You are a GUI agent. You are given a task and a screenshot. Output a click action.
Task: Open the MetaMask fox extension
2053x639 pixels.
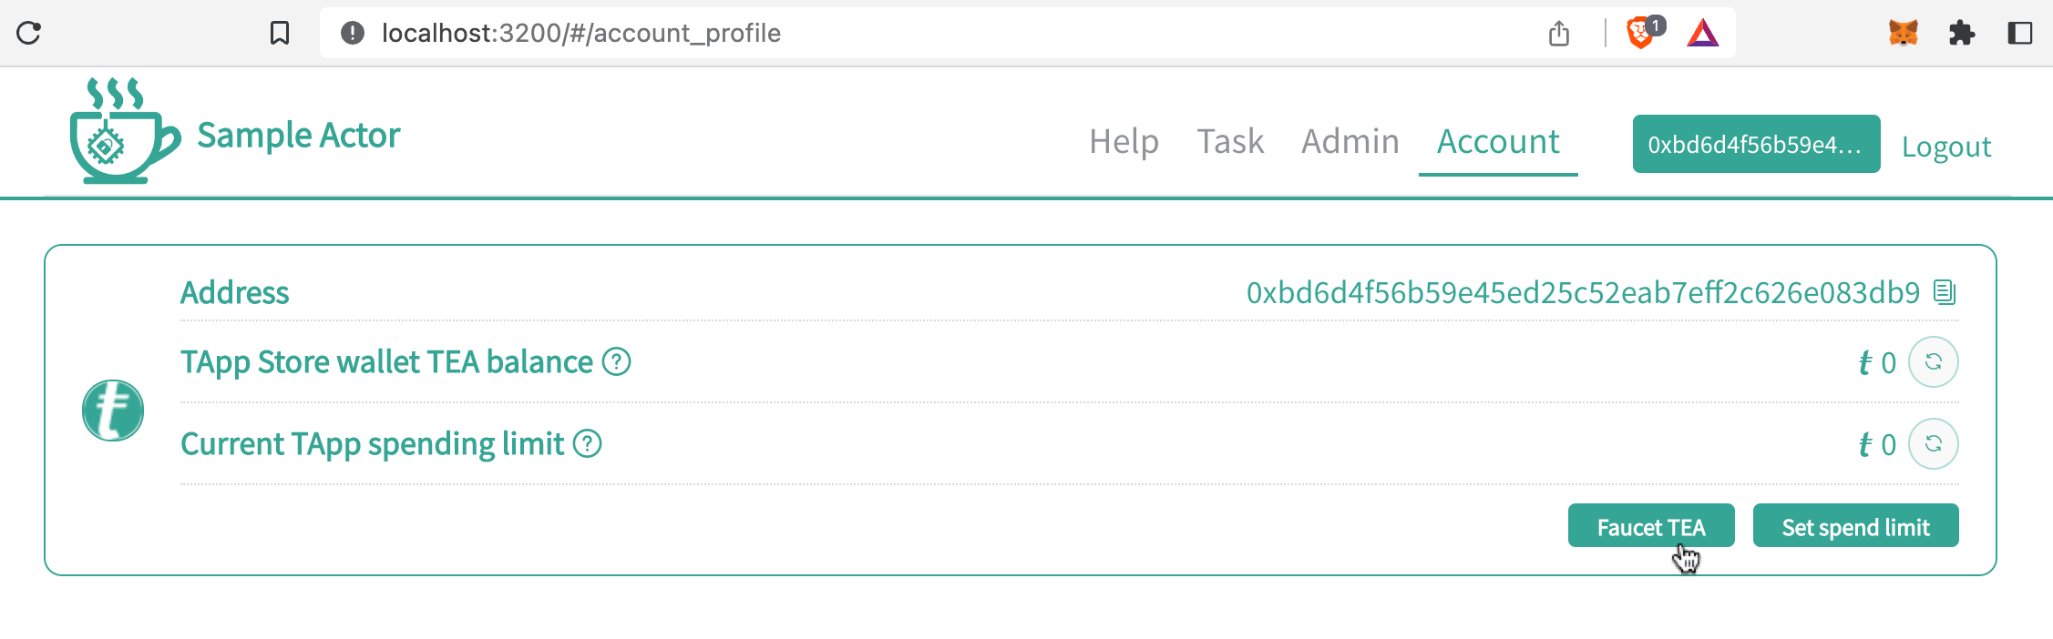[1903, 34]
